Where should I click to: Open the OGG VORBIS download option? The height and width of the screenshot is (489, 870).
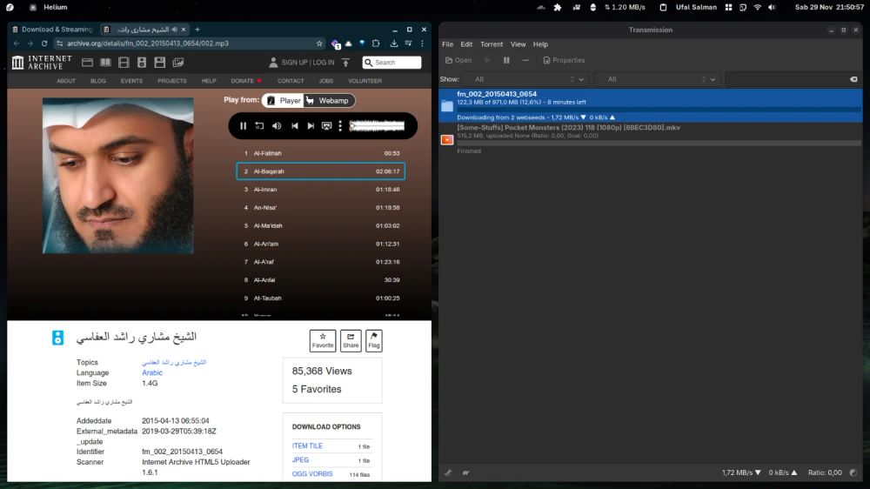pos(312,474)
